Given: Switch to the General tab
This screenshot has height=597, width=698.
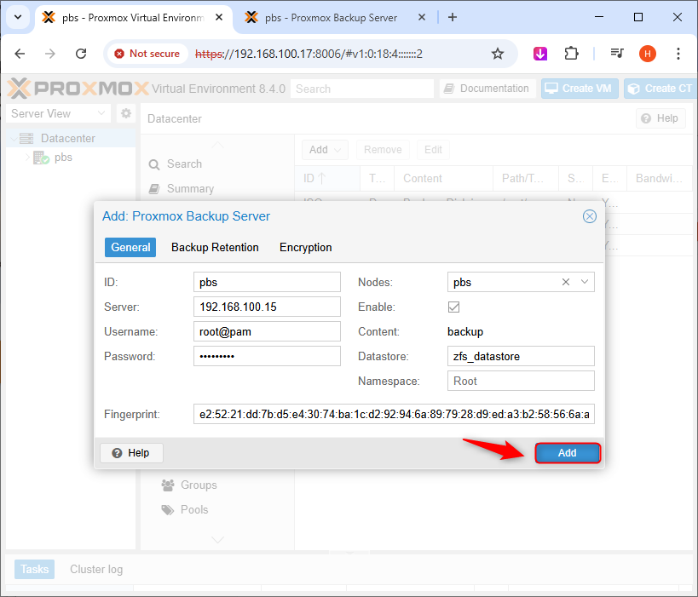Looking at the screenshot, I should [x=130, y=247].
